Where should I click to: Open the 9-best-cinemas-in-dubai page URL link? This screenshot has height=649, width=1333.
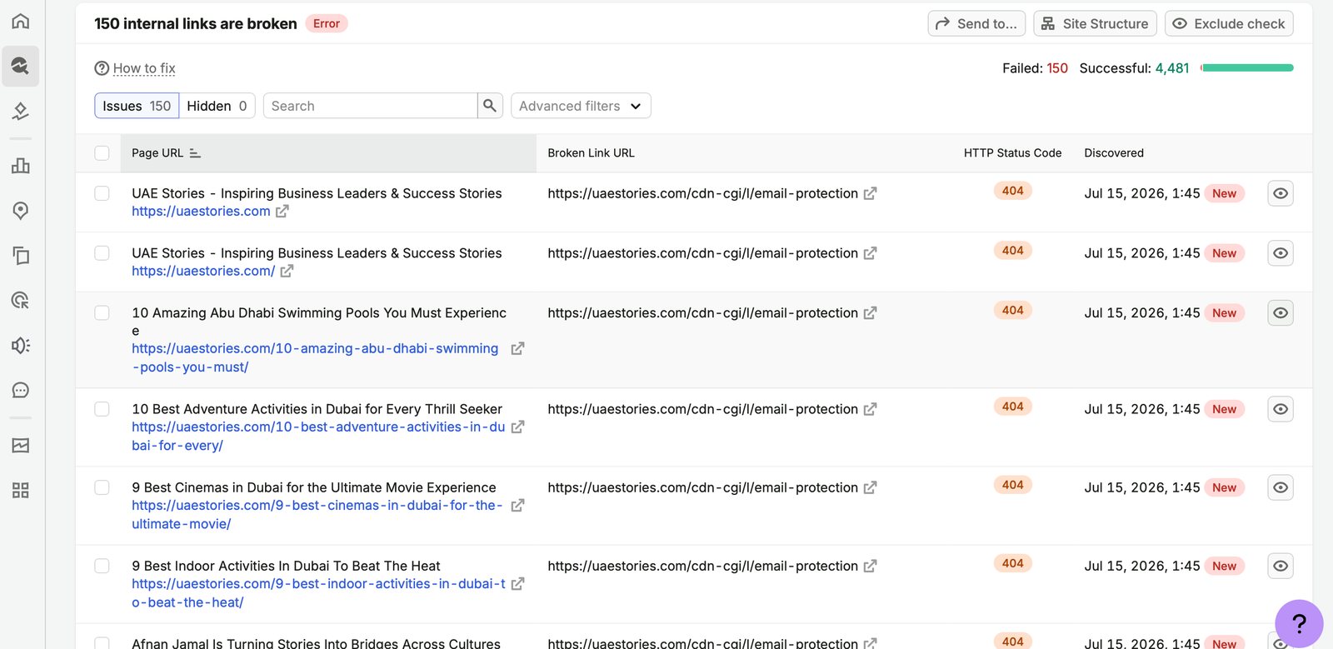coord(317,515)
